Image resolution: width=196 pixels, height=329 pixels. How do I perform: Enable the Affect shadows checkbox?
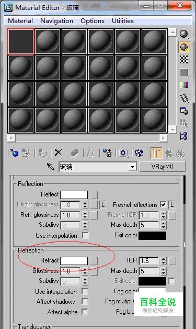click(x=85, y=302)
